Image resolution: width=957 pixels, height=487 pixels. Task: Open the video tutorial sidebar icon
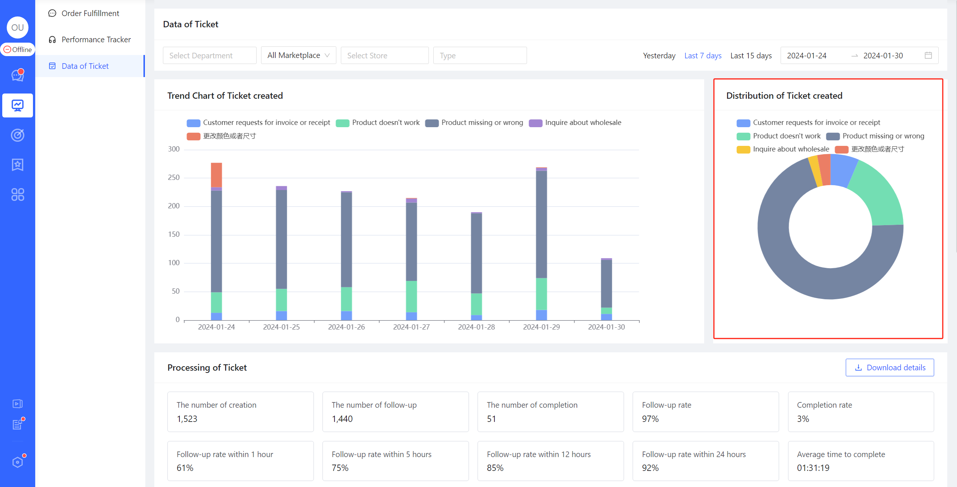pos(18,404)
